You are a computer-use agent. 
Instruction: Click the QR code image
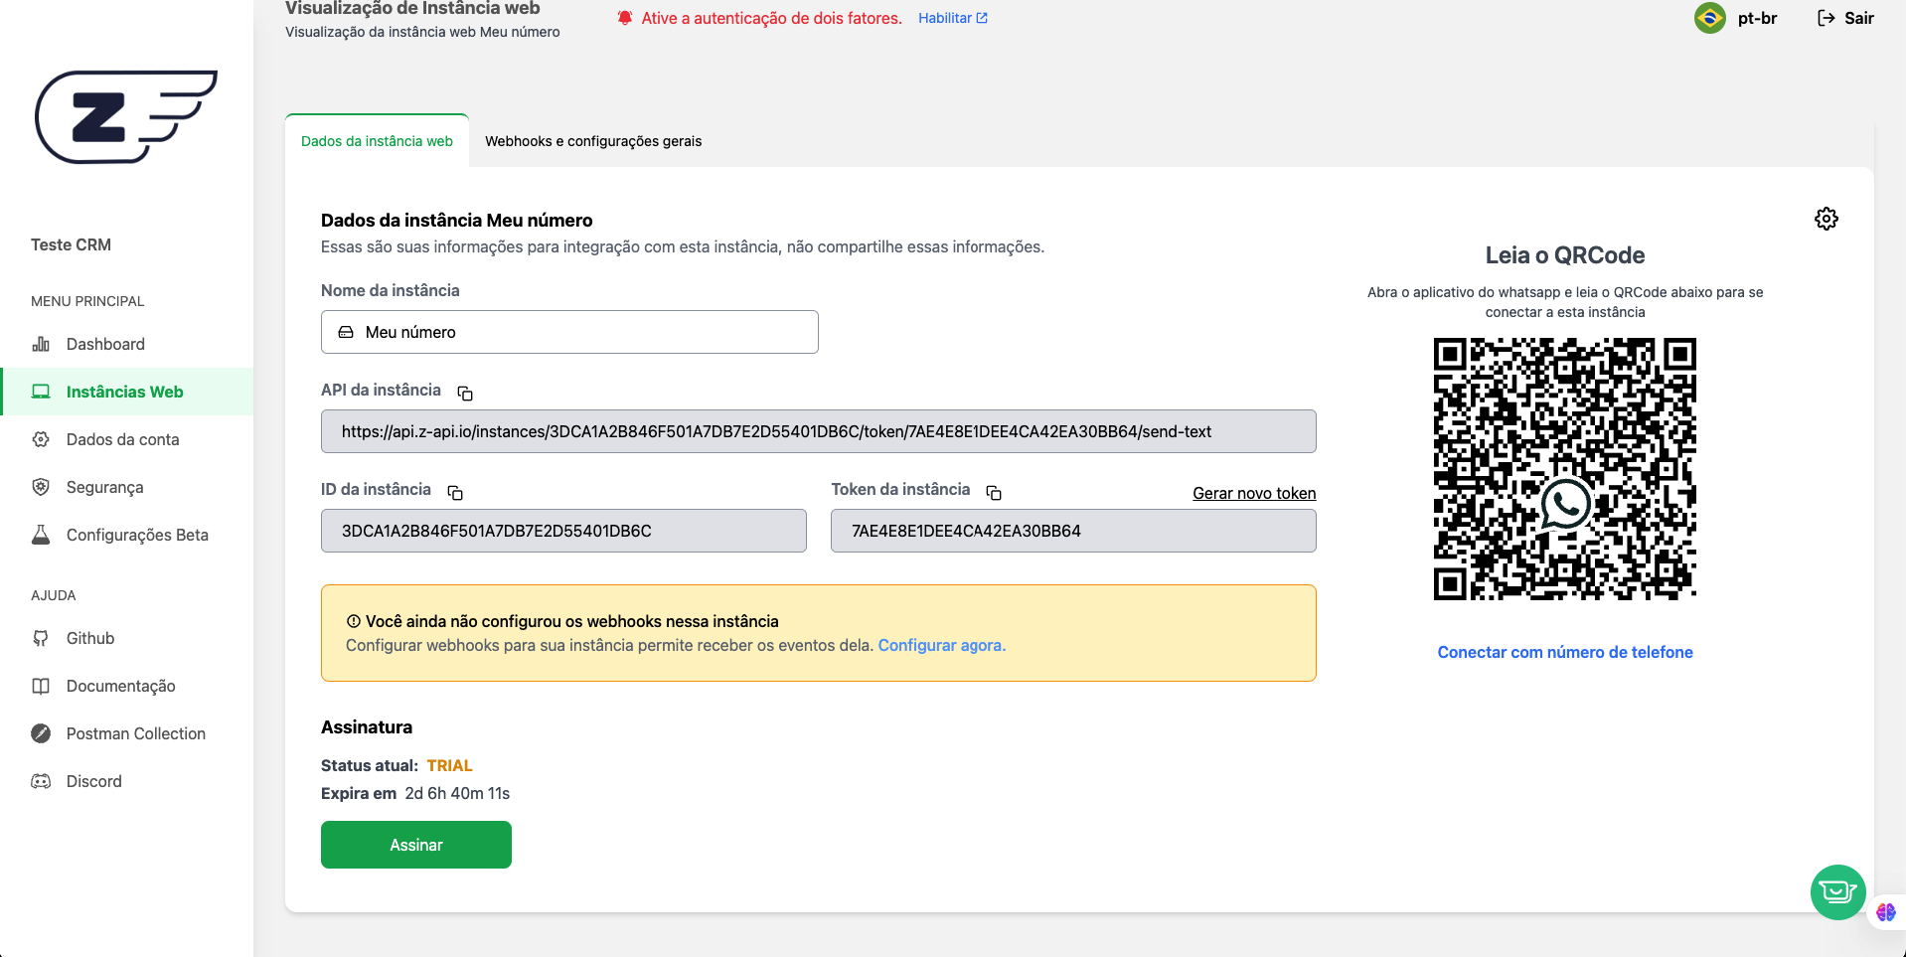point(1565,469)
